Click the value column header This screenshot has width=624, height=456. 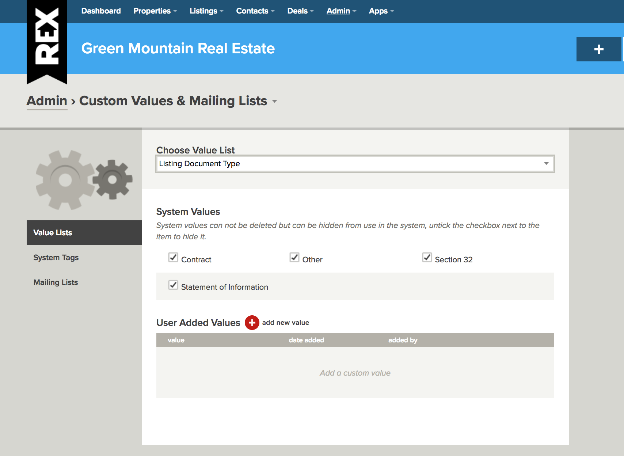pyautogui.click(x=176, y=340)
